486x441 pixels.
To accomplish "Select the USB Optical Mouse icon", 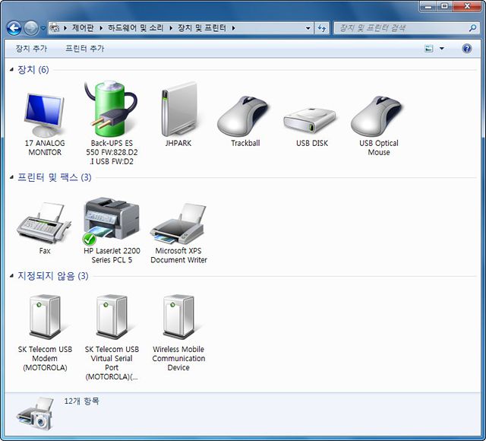I will [377, 116].
